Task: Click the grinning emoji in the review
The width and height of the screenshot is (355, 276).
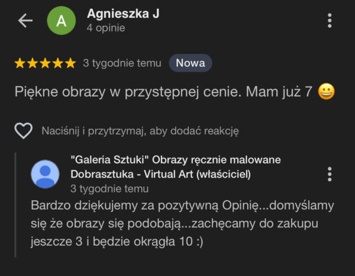Action: coord(326,92)
